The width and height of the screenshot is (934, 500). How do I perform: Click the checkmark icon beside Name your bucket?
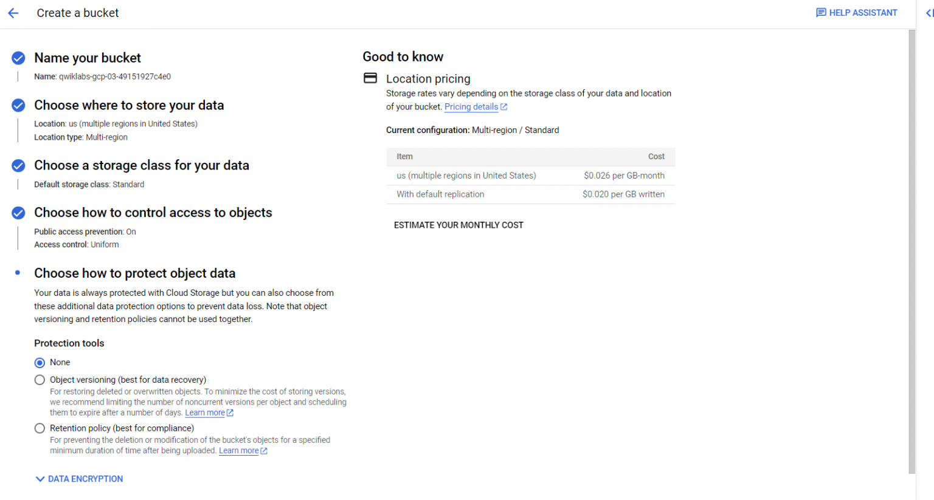18,58
